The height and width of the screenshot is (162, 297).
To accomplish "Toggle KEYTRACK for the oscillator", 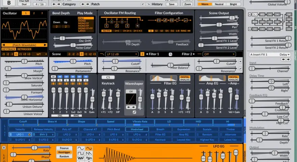I will pos(9,49).
